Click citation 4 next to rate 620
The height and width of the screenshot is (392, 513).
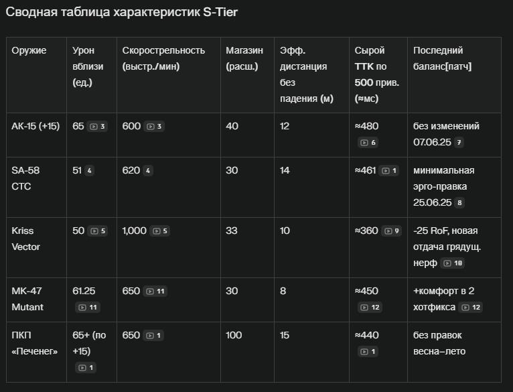148,171
